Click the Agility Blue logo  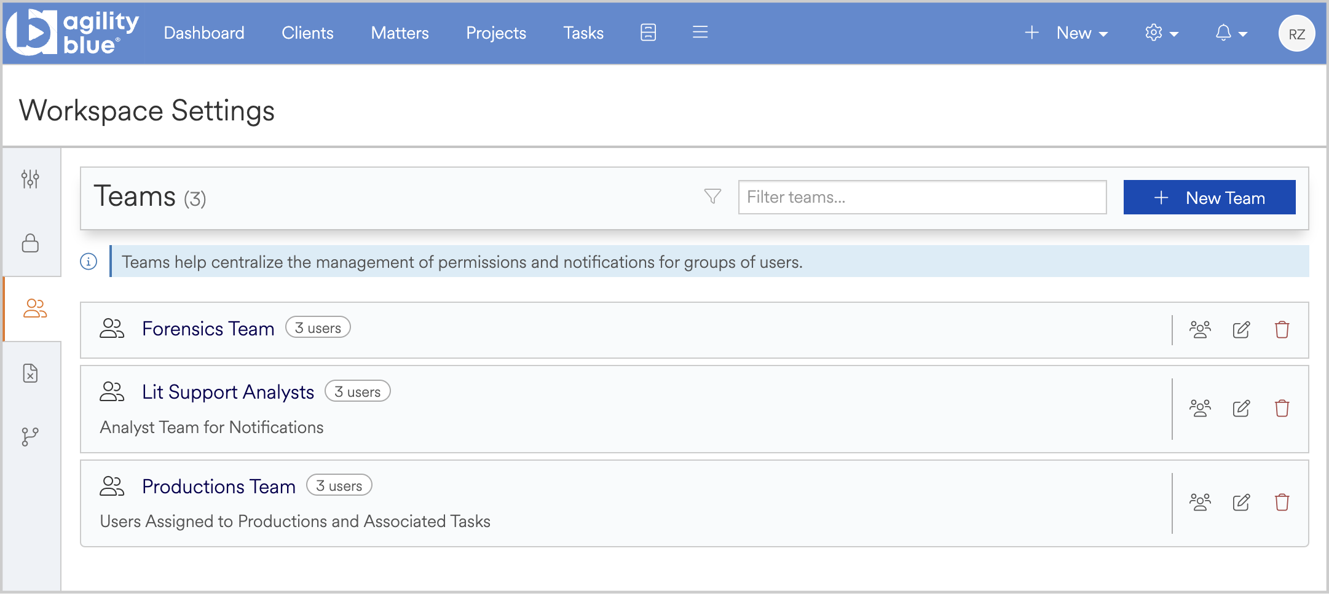[x=73, y=33]
